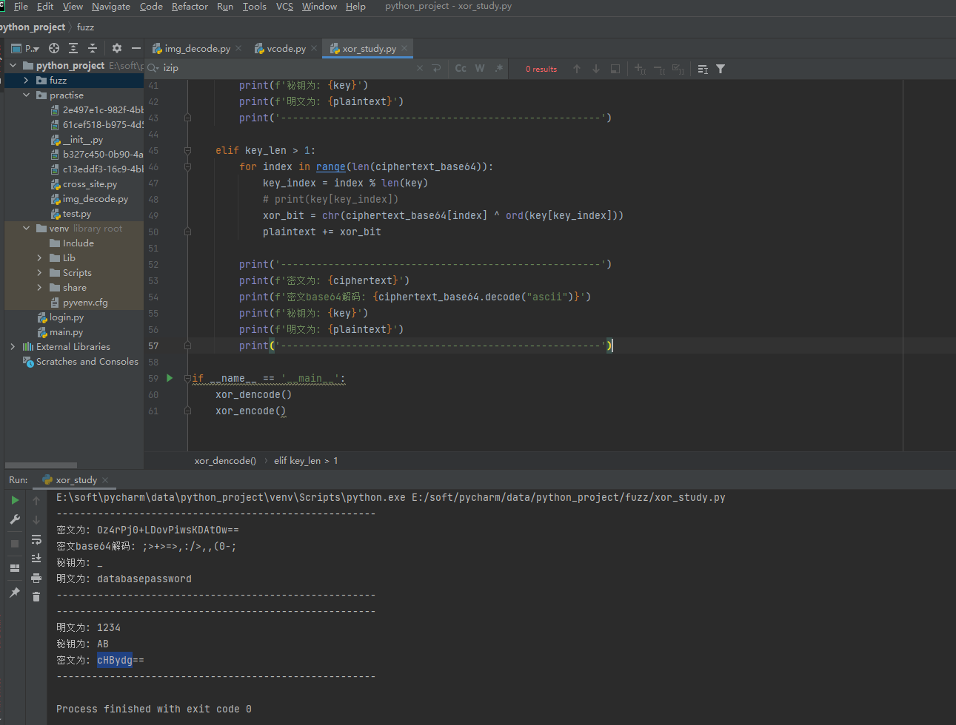Rerun xor_study with the green play icon
The height and width of the screenshot is (725, 956).
pos(15,500)
